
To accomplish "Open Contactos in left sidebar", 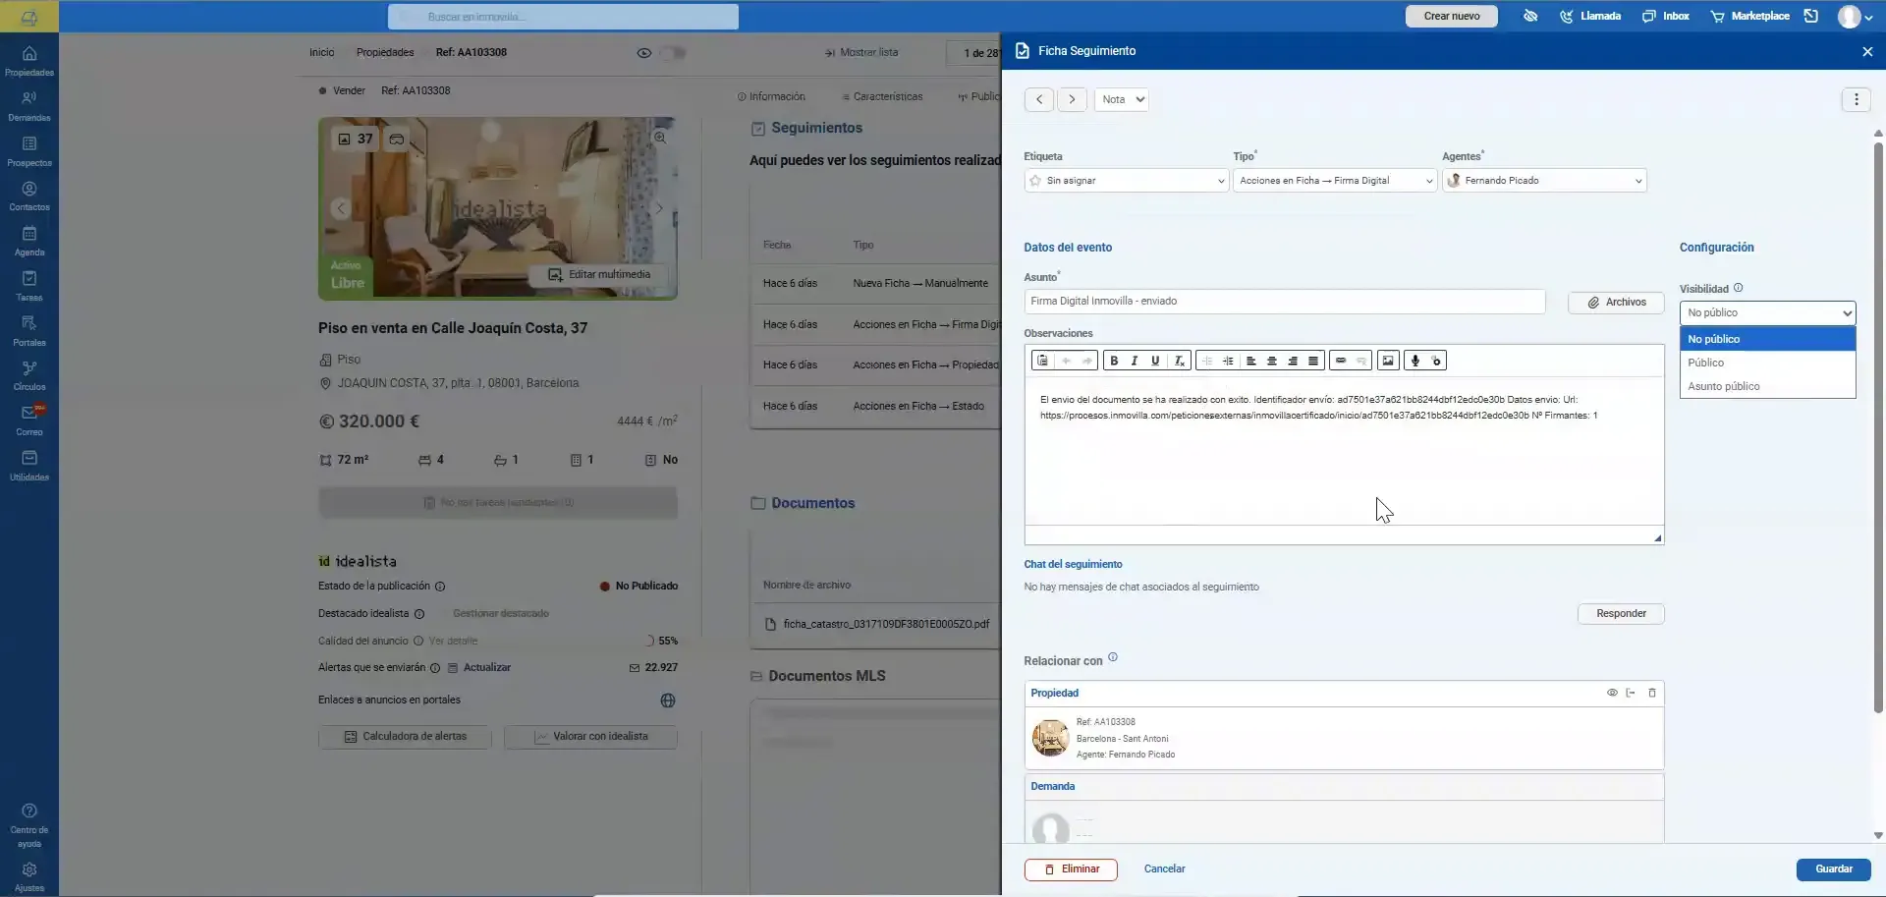I will click(x=29, y=195).
